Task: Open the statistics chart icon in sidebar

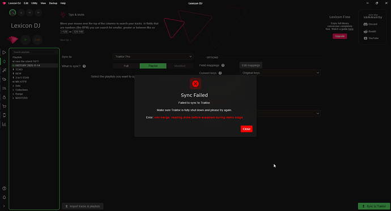Action: (x=4, y=124)
